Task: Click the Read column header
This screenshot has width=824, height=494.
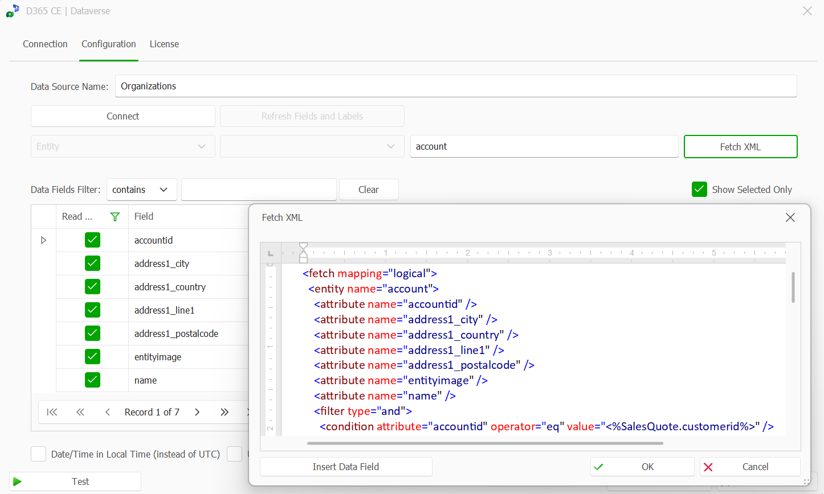Action: point(92,216)
